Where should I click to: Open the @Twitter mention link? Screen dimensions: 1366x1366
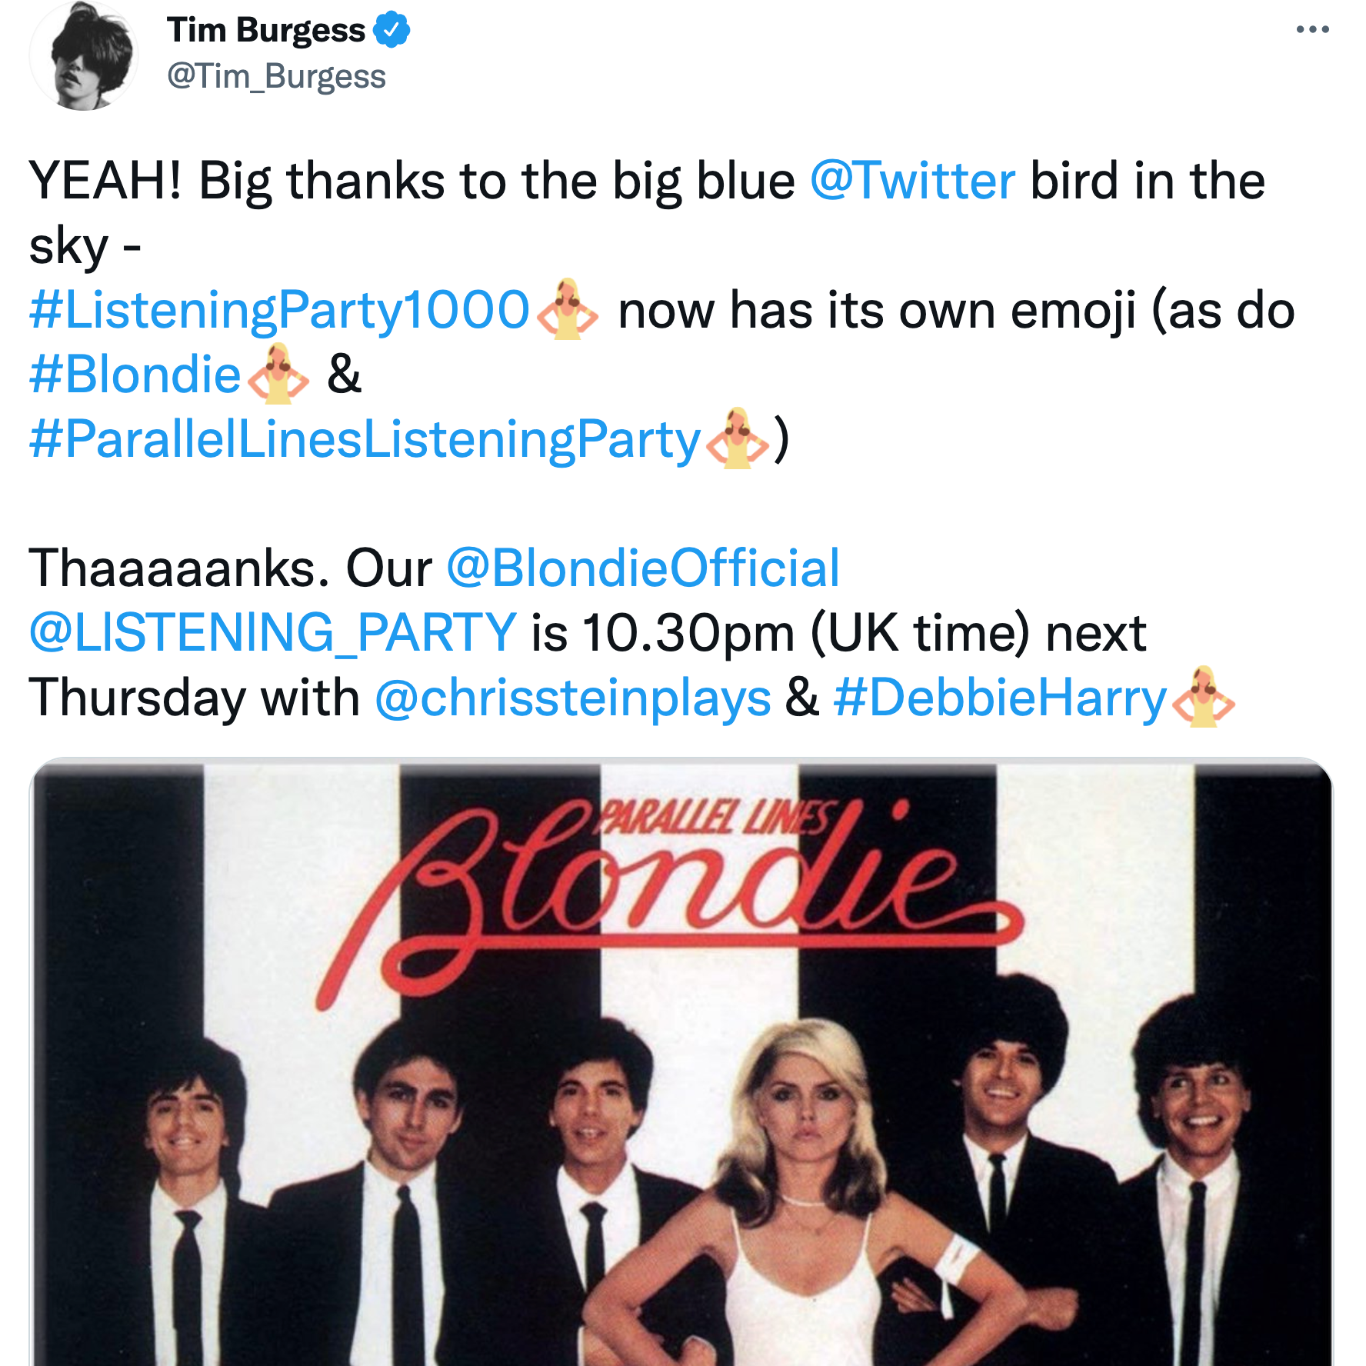point(913,182)
